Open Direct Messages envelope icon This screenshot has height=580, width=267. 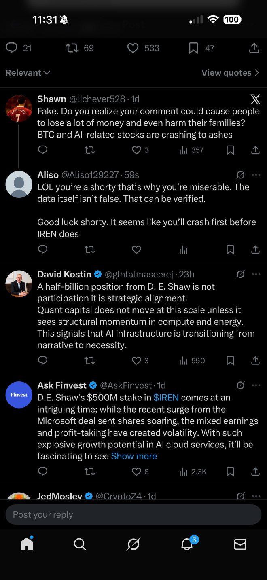pyautogui.click(x=240, y=544)
